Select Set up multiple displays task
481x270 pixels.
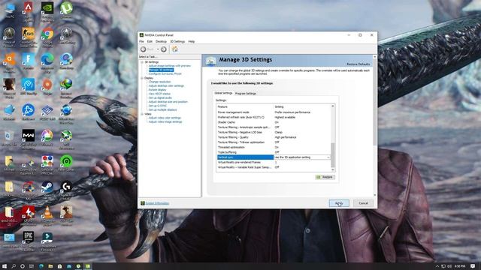point(162,109)
